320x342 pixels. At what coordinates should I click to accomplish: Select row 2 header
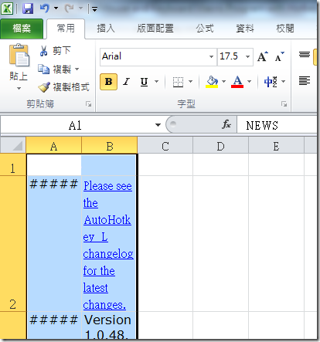pos(13,244)
